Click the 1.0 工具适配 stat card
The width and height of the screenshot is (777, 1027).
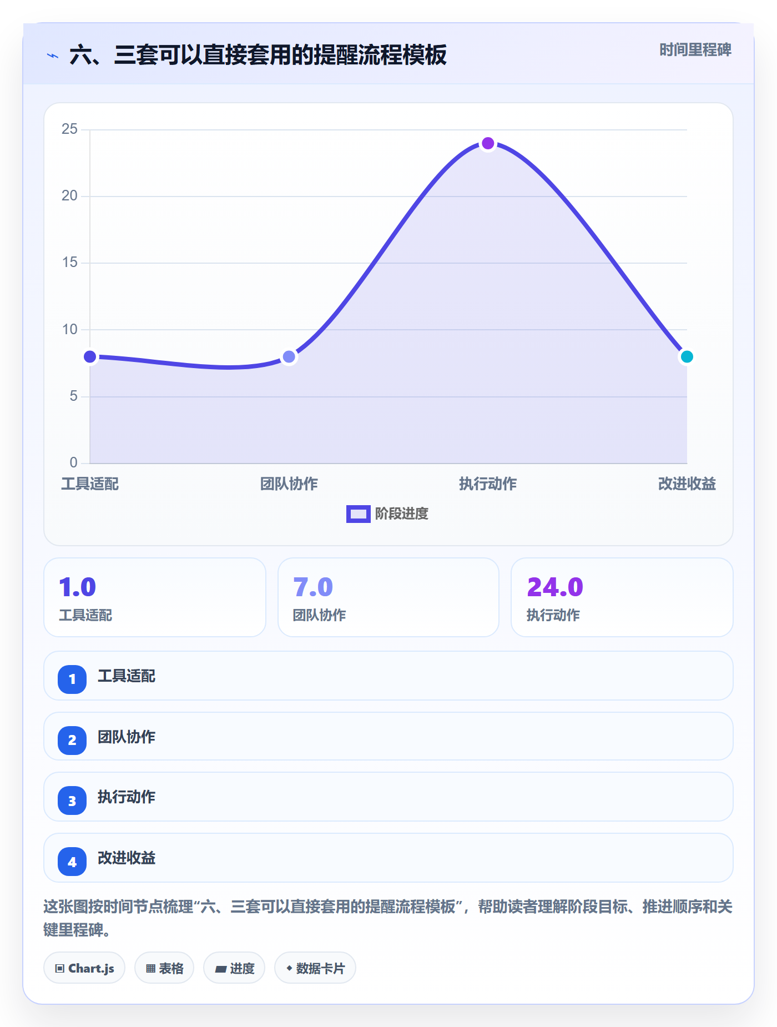click(155, 597)
